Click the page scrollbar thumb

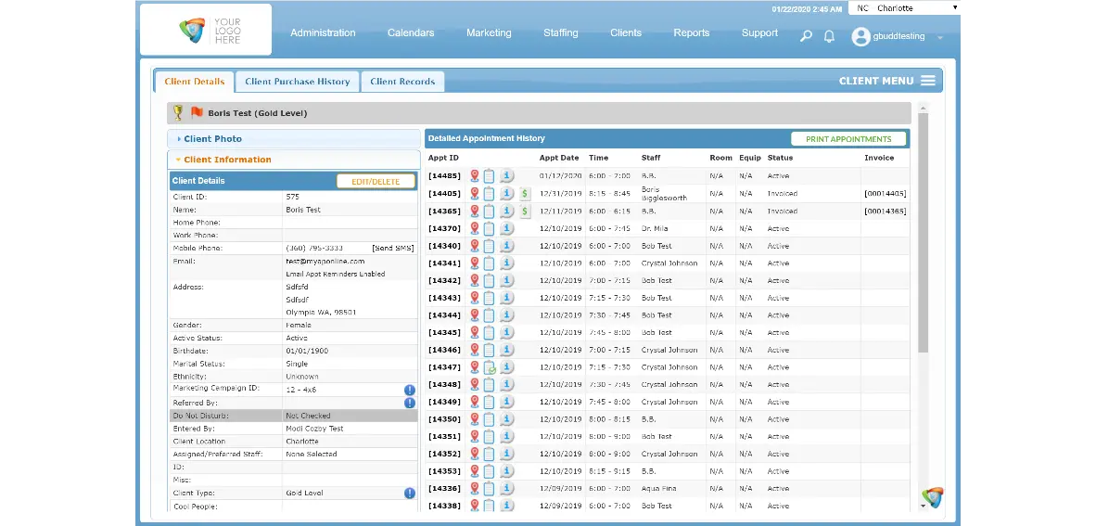[923, 232]
